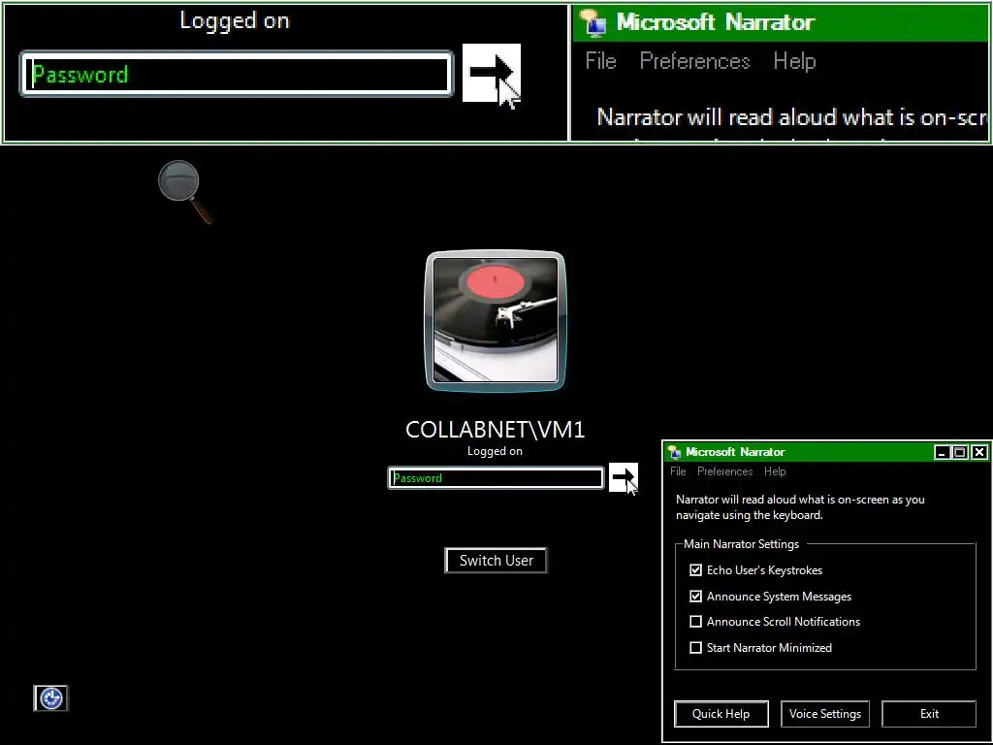Check Announce Scroll Notifications
The height and width of the screenshot is (745, 993).
point(695,622)
